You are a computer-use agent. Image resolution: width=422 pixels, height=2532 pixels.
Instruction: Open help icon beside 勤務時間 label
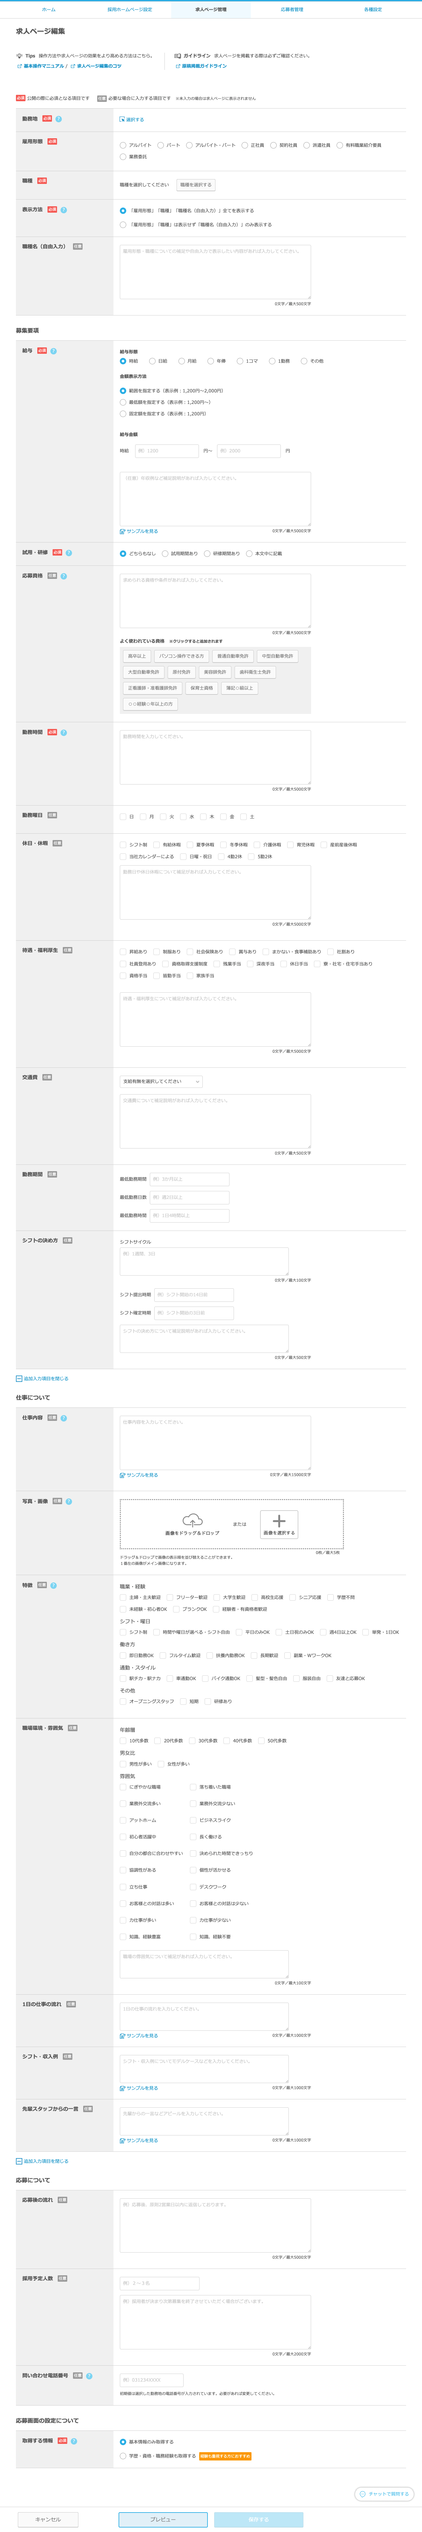[x=64, y=732]
